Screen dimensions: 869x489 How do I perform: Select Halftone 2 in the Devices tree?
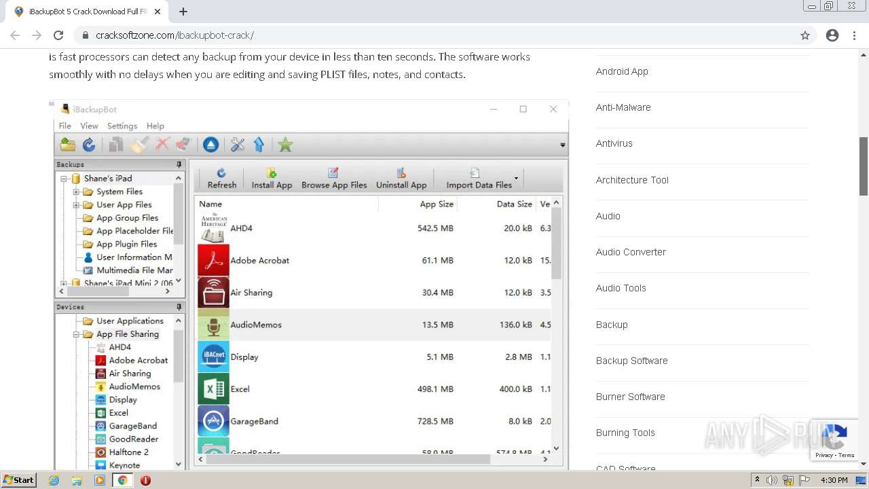[128, 452]
